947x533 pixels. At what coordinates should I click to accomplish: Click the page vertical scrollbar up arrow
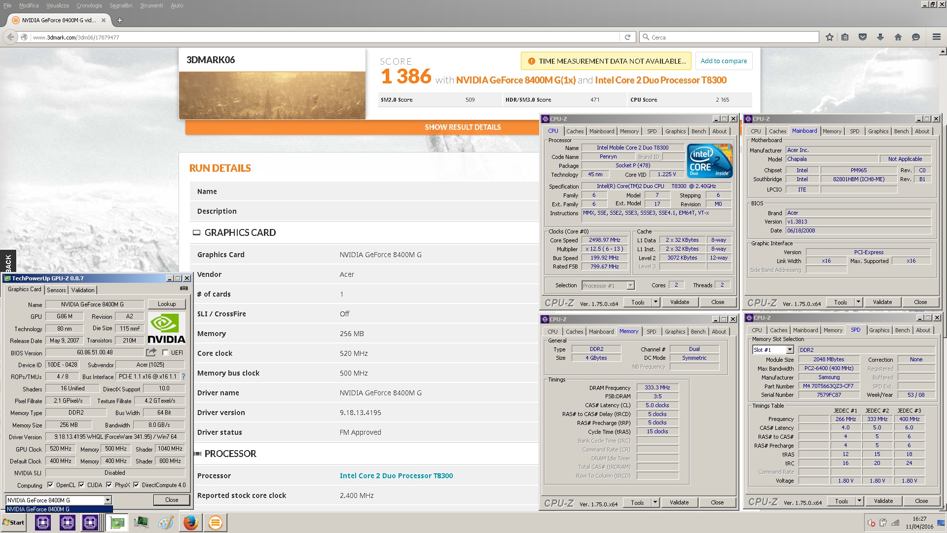point(943,51)
